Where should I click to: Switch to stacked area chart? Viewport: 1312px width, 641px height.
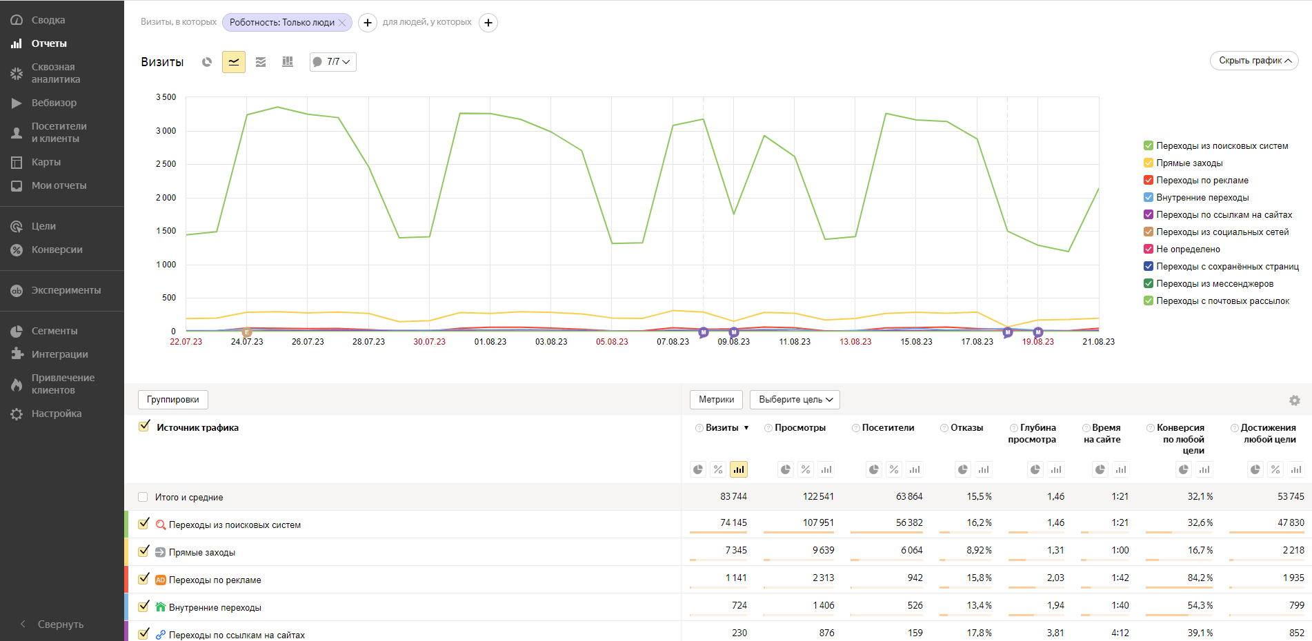pyautogui.click(x=261, y=62)
